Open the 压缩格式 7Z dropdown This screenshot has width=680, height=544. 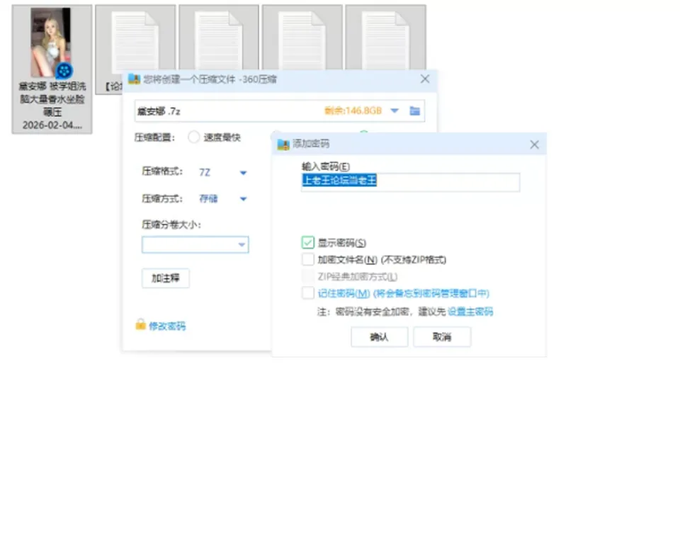coord(243,173)
